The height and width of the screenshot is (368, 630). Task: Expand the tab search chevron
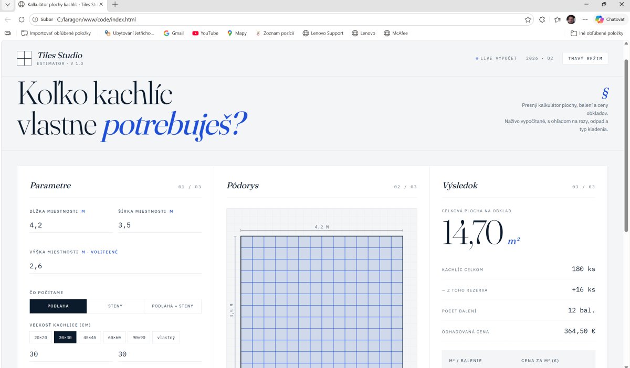7,4
